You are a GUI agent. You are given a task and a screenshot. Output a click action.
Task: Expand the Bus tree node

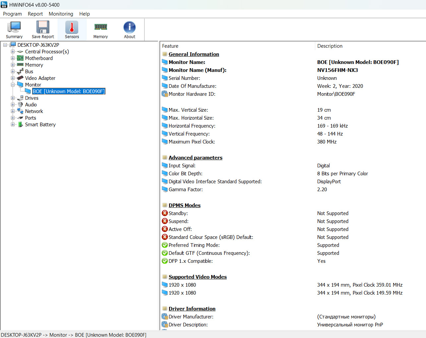(13, 71)
